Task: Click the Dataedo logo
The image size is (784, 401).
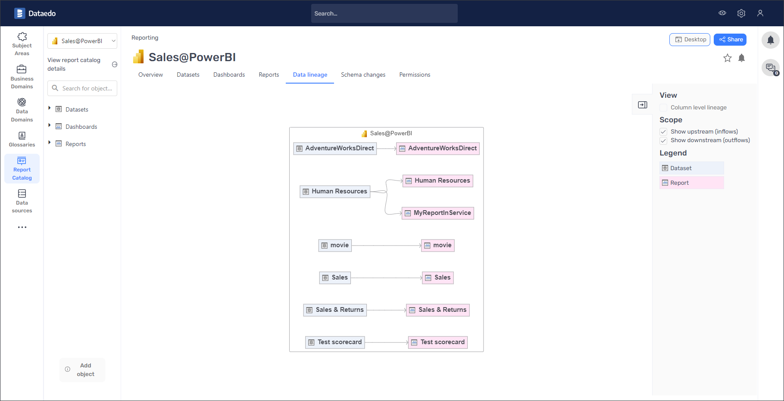Action: coord(35,13)
